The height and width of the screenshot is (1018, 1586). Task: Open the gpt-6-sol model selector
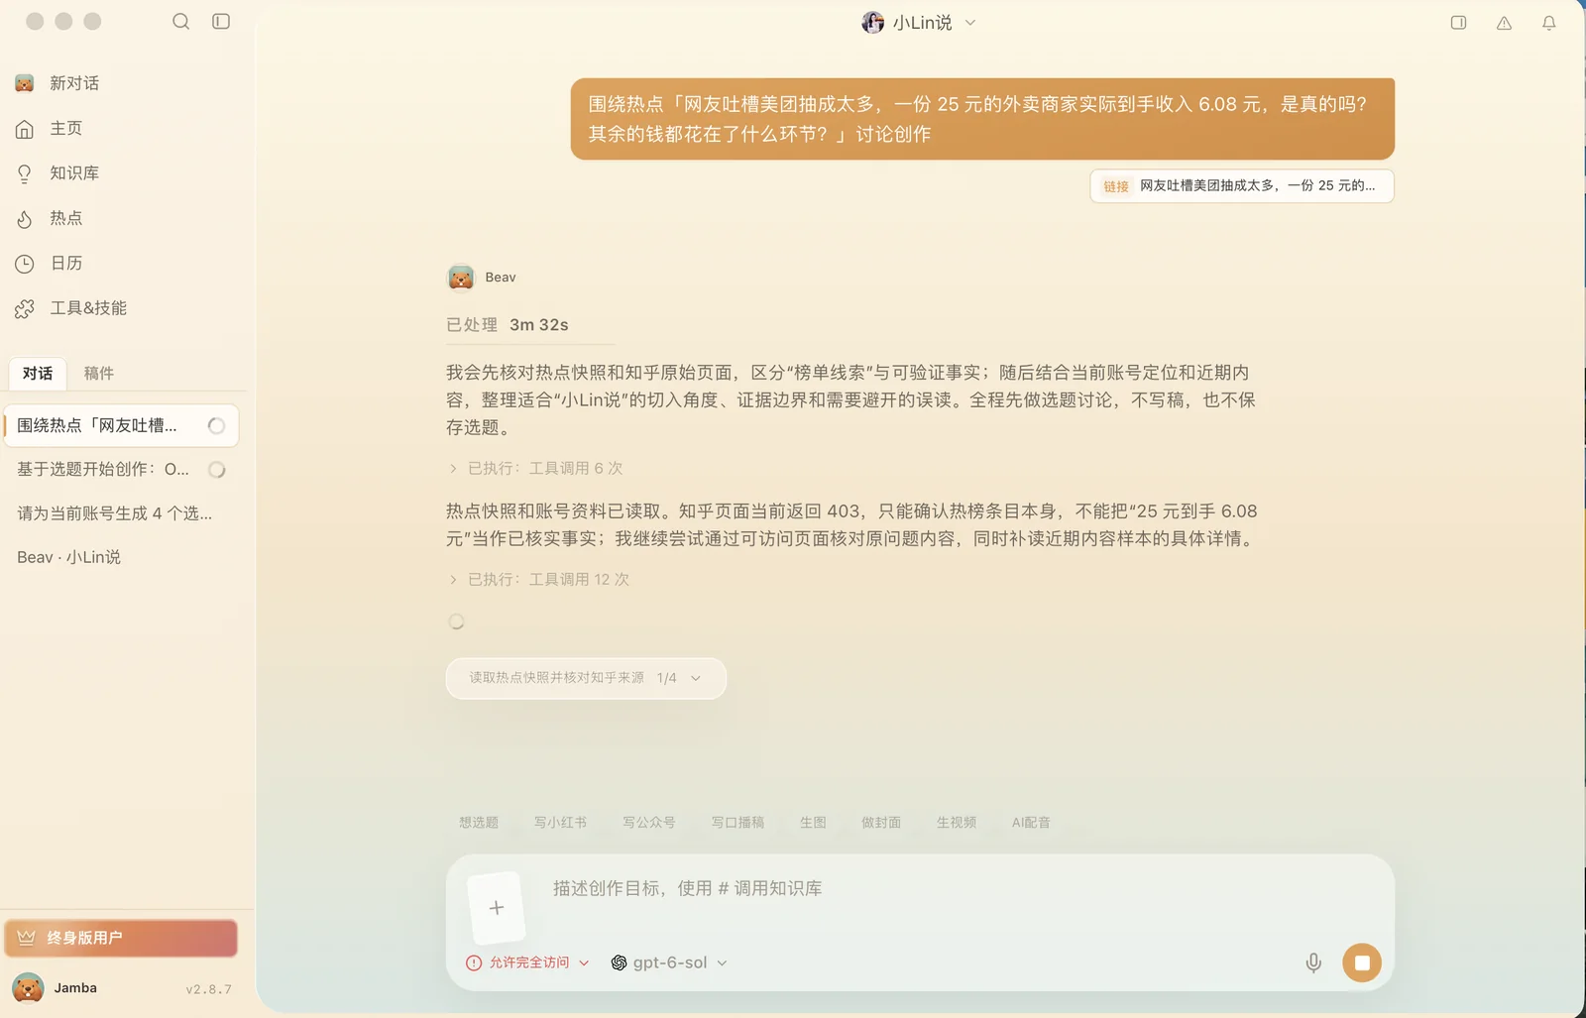[x=669, y=962]
